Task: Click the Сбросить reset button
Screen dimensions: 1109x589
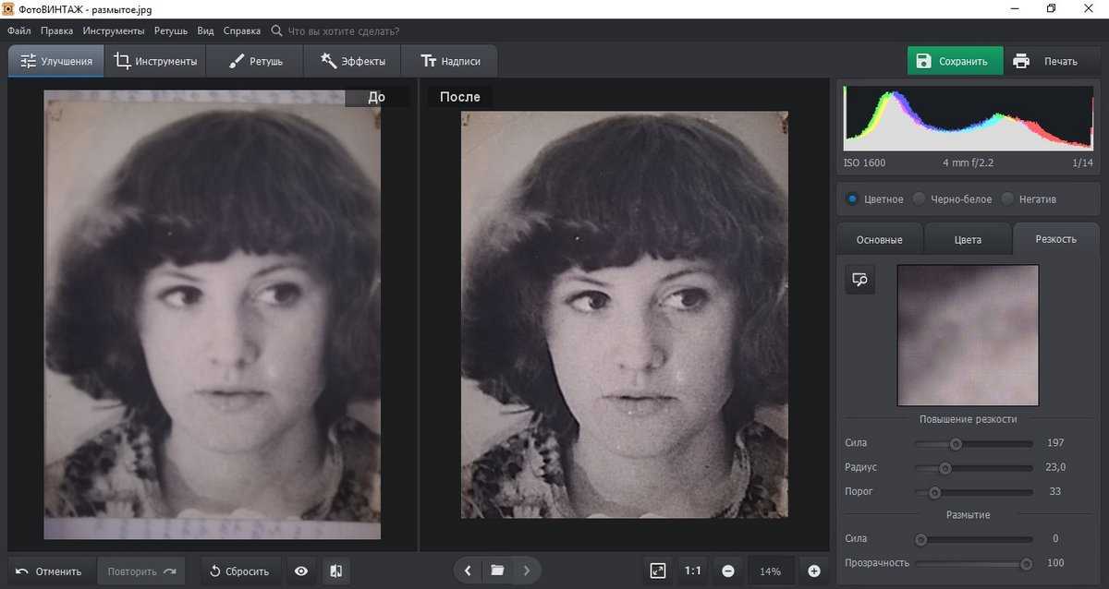Action: pos(239,571)
